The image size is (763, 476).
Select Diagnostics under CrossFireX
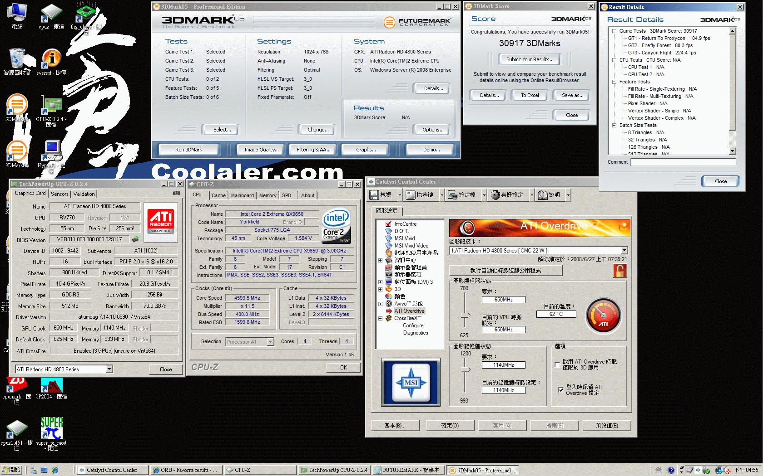click(415, 333)
